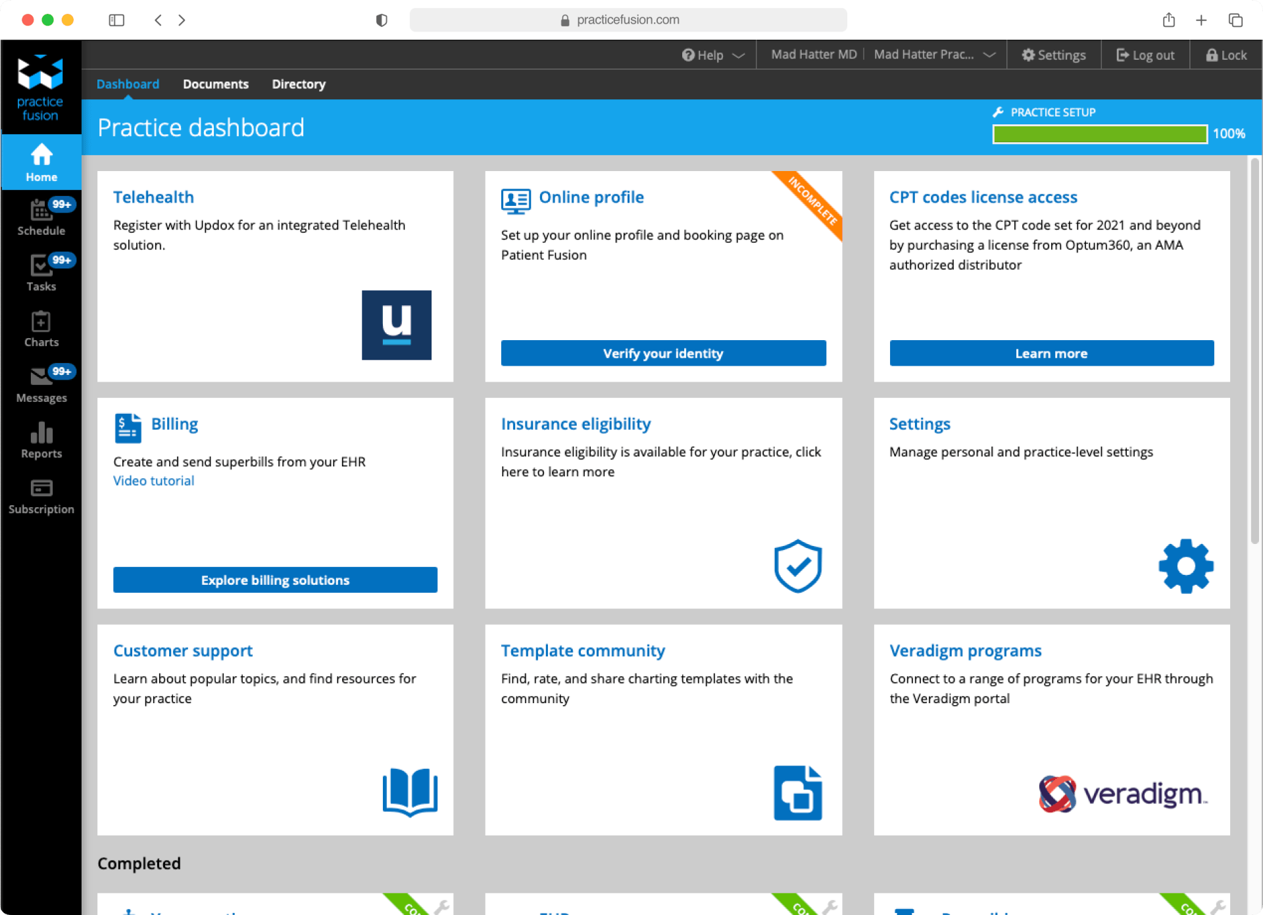Open the Telehealth card title link
1263x915 pixels.
click(153, 197)
